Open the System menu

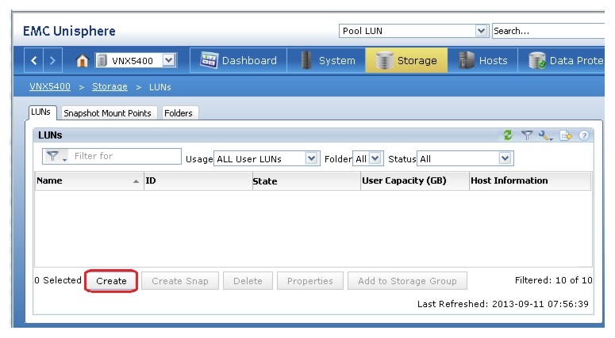tap(327, 60)
